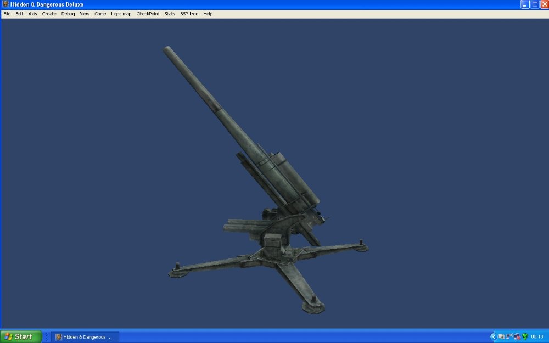Minimize the Hidden & Dangerous Deluxe window
The width and height of the screenshot is (549, 343).
coord(524,4)
